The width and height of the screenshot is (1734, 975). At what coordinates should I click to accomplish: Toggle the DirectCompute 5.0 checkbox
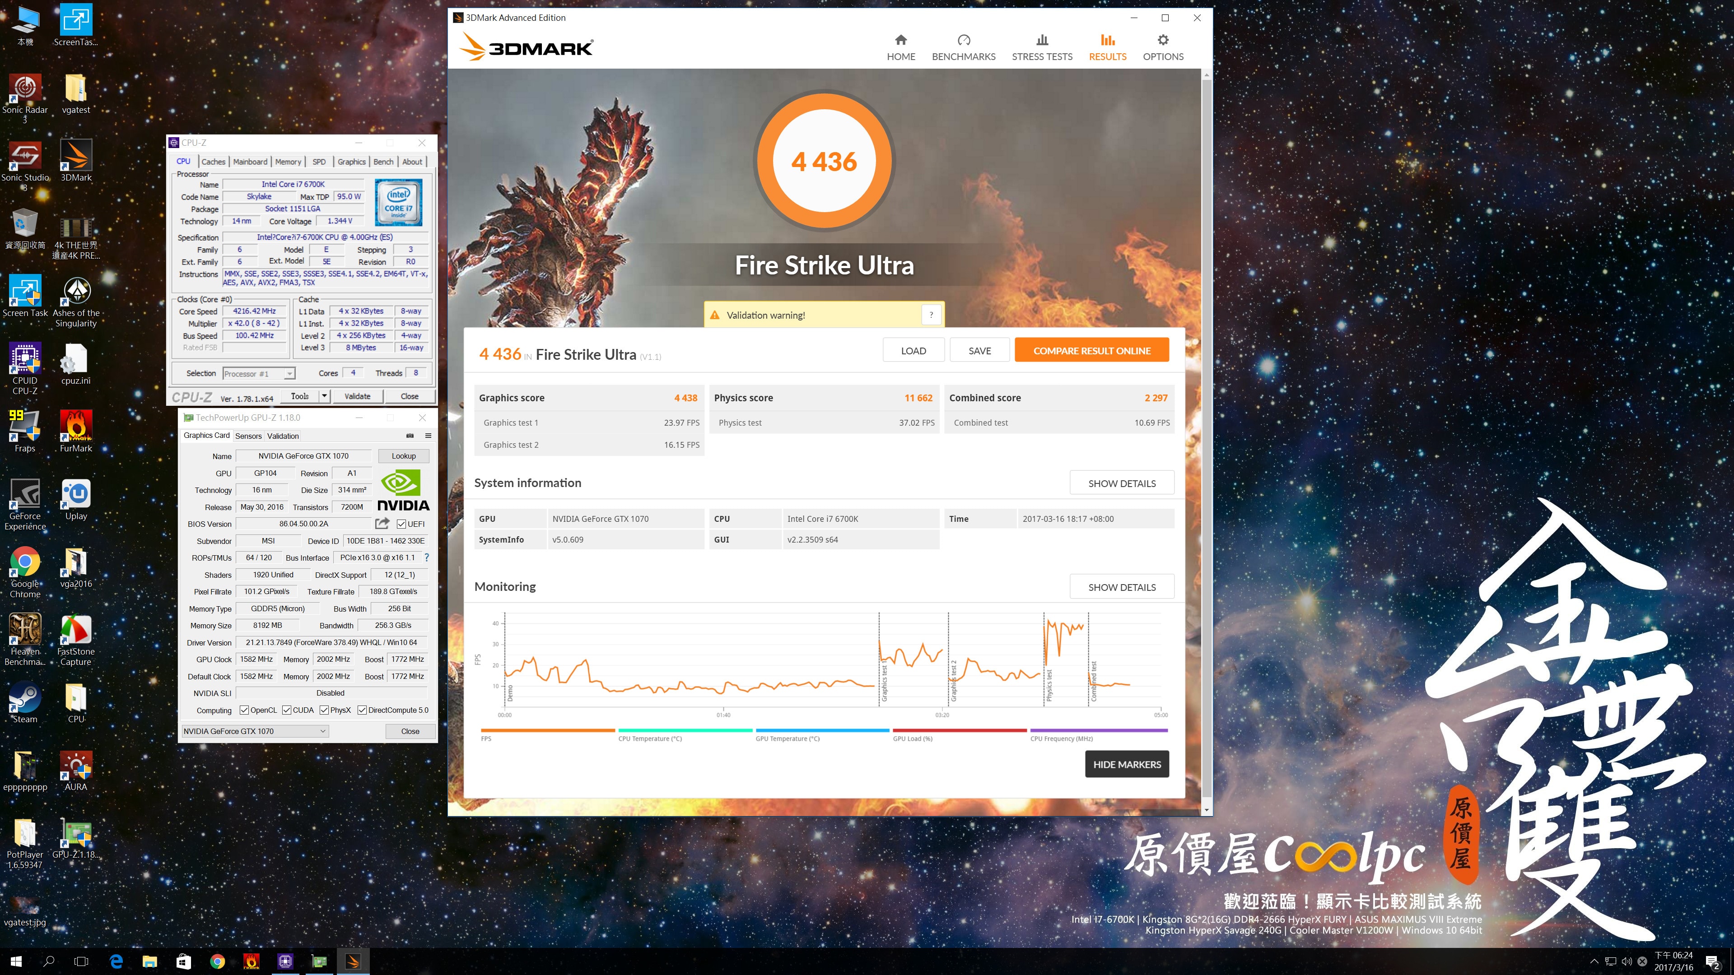(362, 710)
